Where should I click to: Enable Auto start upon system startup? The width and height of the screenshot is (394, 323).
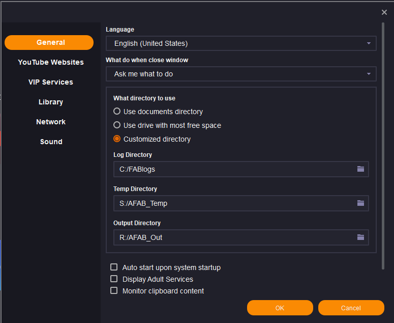(x=114, y=267)
